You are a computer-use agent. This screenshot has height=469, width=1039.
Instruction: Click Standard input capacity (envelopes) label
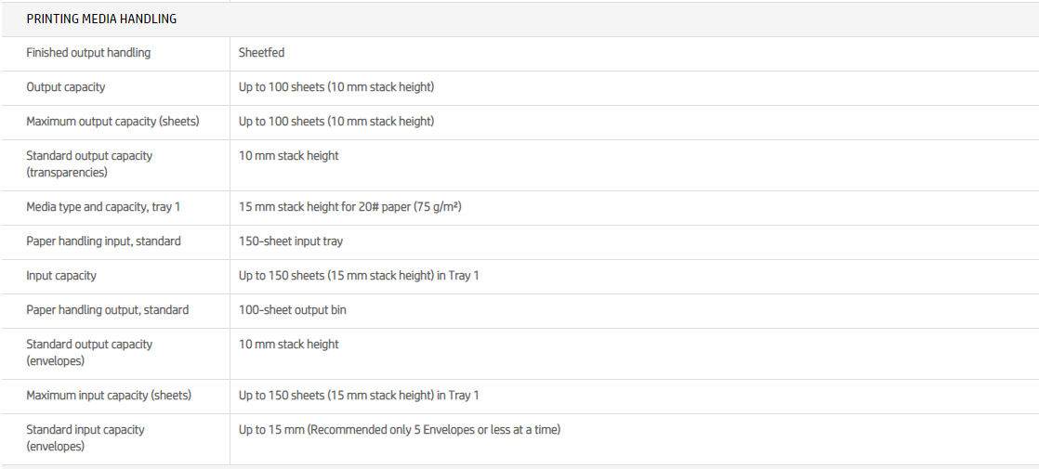(85, 437)
